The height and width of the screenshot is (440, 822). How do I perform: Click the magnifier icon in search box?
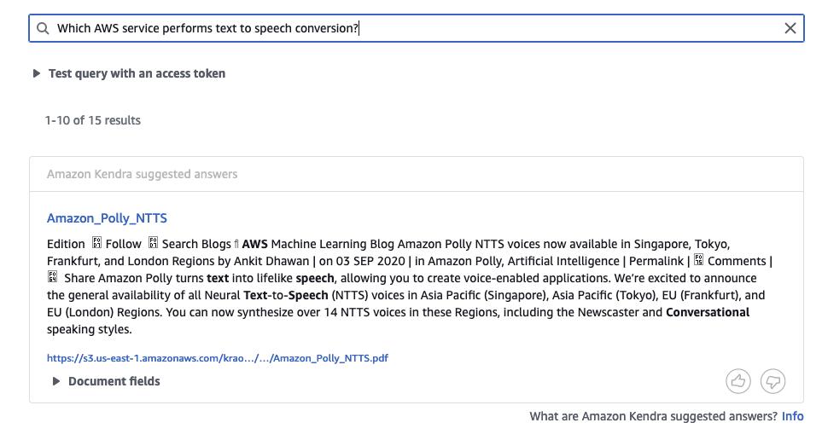point(43,28)
